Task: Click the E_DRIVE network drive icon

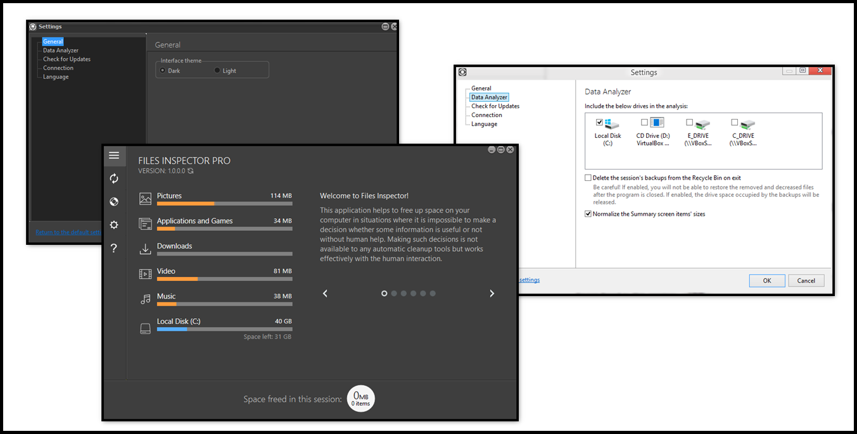Action: [x=703, y=123]
